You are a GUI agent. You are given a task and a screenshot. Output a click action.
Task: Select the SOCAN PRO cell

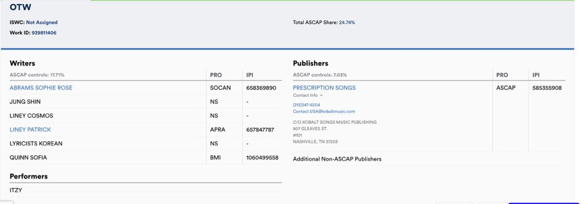coord(220,88)
